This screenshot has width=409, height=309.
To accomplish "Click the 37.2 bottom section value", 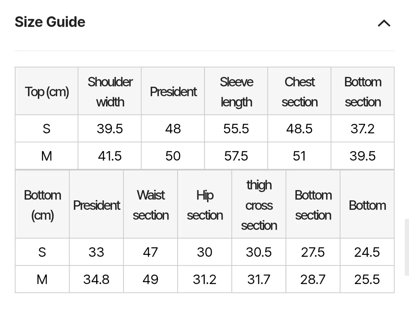I will point(362,129).
